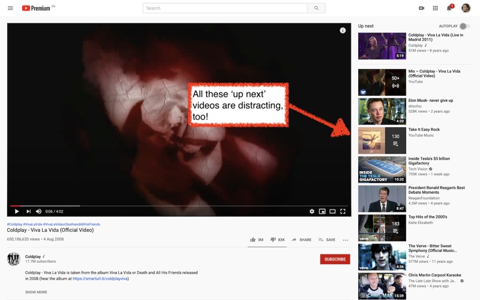Viewport: 480px width, 300px height.
Task: Click #VivaLaVidaorDeathandAllHisFriends hashtag
Action: point(71,224)
